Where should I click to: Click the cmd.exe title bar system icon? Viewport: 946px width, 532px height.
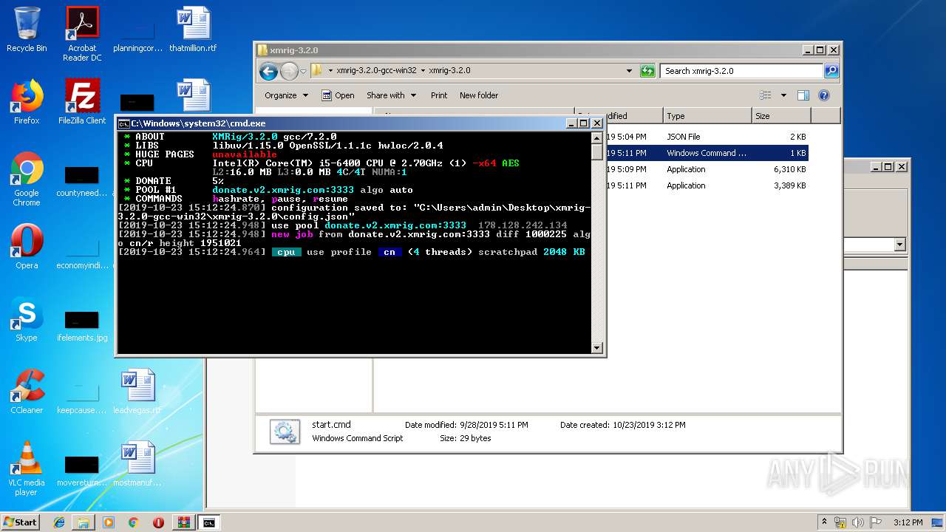tap(124, 123)
